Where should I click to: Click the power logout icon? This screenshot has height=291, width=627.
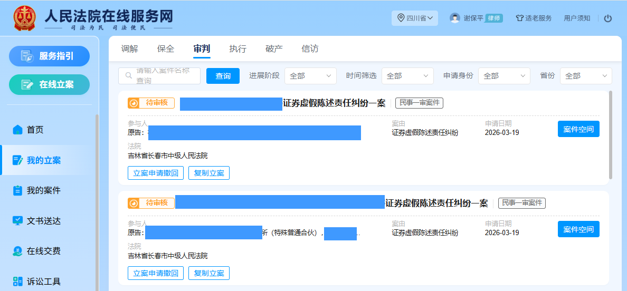(608, 18)
